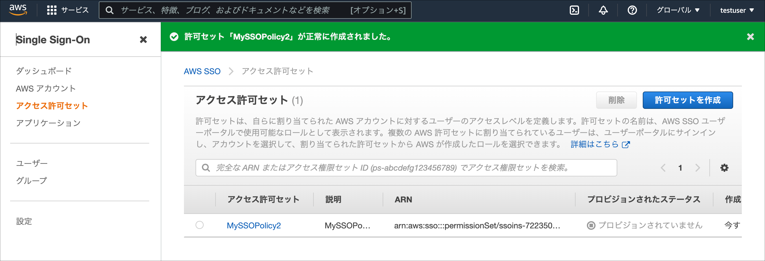
Task: Click the success checkmark icon in banner
Action: click(174, 37)
